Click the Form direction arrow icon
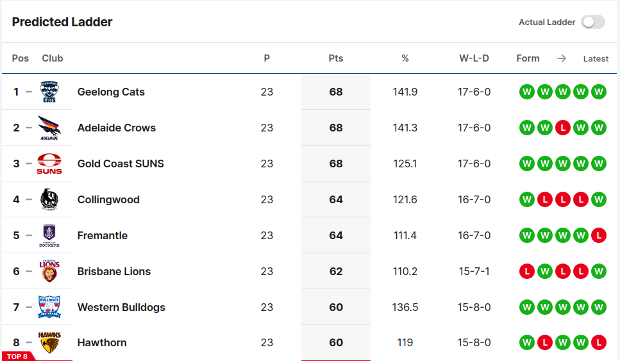 (562, 58)
